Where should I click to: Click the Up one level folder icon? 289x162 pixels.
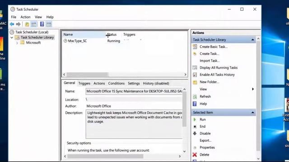27,24
